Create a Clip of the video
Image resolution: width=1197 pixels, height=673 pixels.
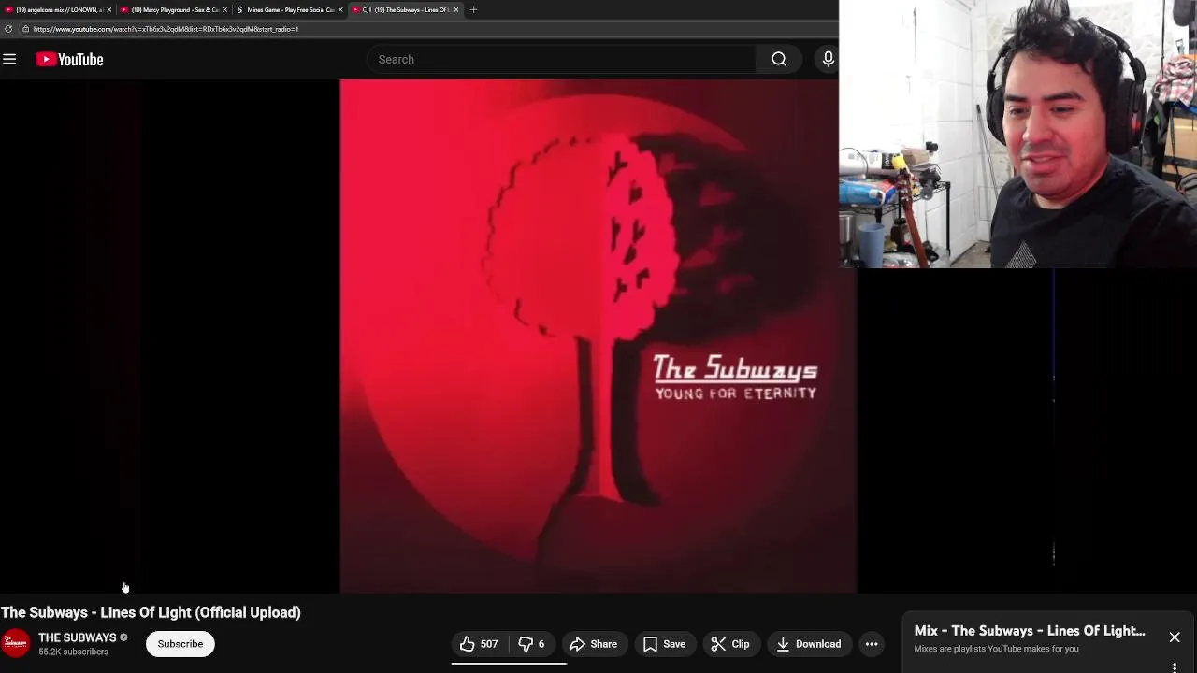click(x=729, y=644)
